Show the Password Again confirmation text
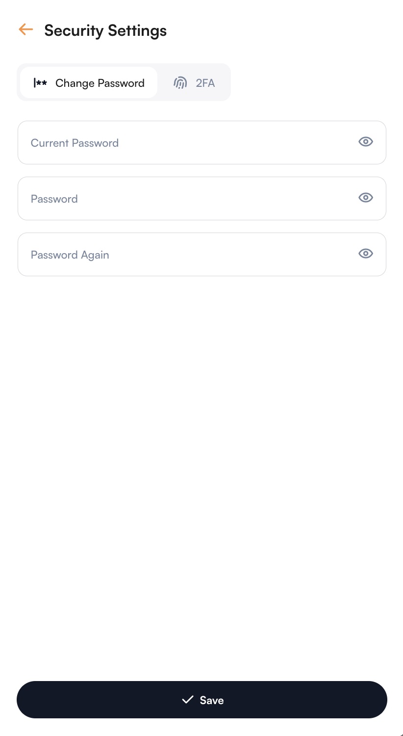 point(366,254)
